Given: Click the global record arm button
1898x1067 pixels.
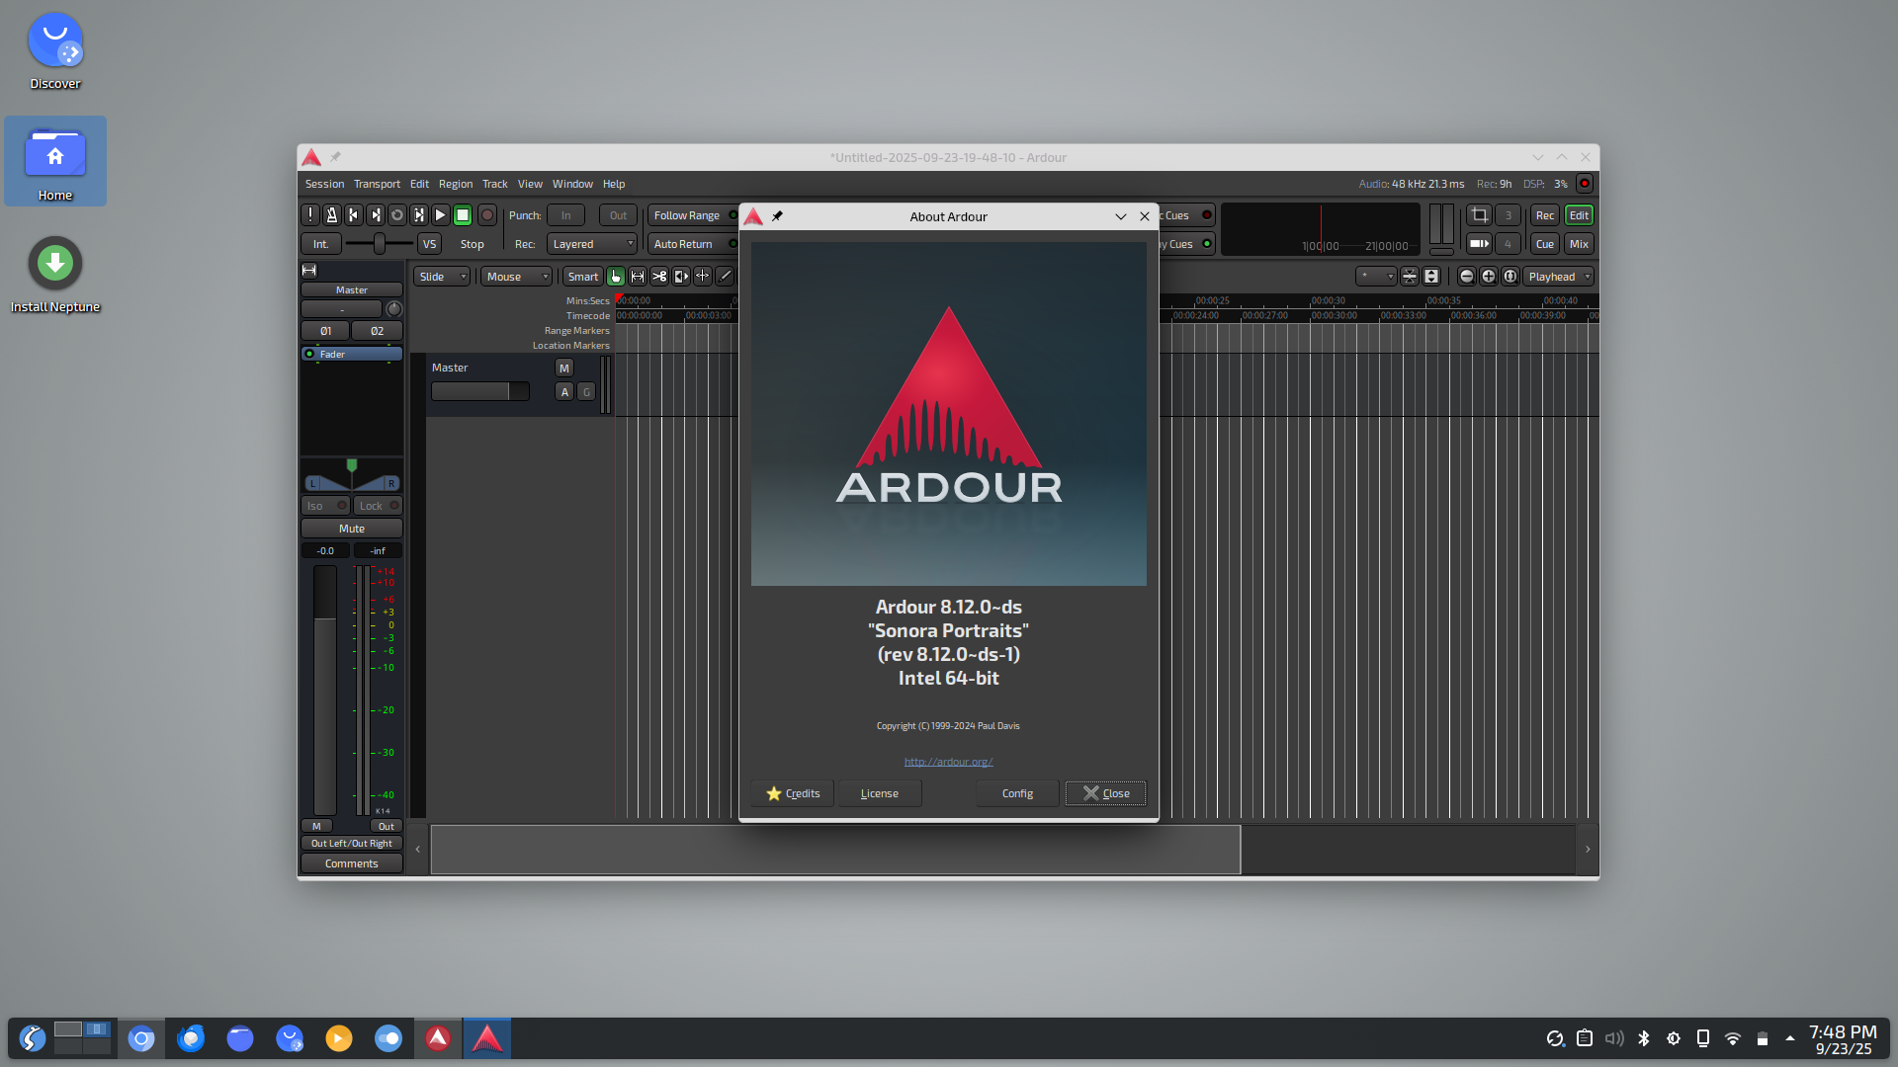Looking at the screenshot, I should pyautogui.click(x=487, y=215).
